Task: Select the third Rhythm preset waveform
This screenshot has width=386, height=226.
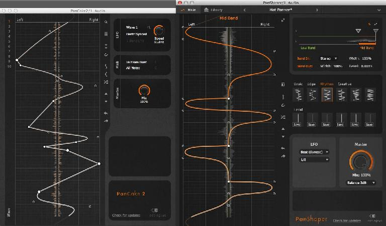Action: pyautogui.click(x=327, y=94)
